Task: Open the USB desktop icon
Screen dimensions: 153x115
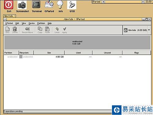Action: [x=72, y=5]
